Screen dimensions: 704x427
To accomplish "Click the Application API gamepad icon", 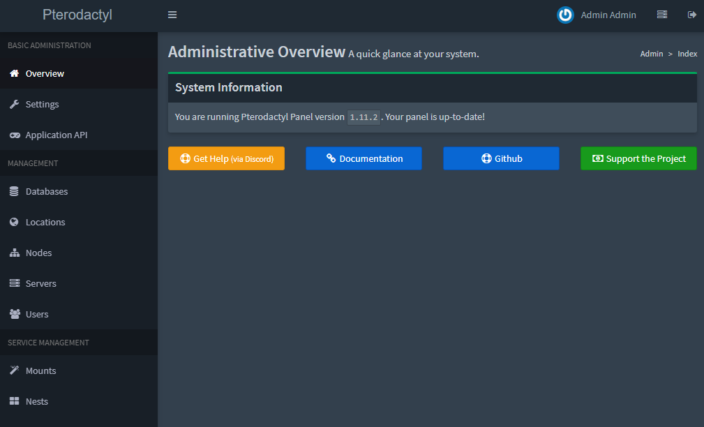I will [x=15, y=135].
